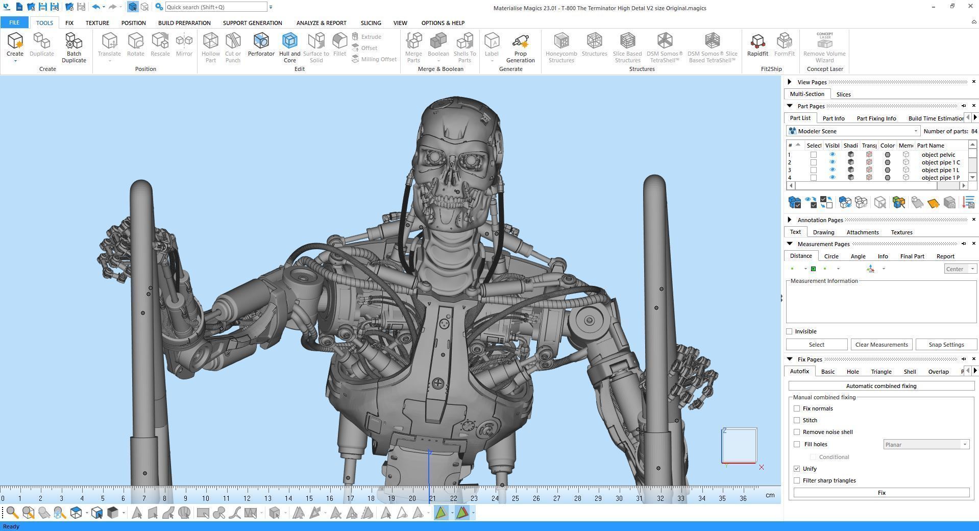979x531 pixels.
Task: Collapse the Fix Pages panel
Action: coord(790,359)
